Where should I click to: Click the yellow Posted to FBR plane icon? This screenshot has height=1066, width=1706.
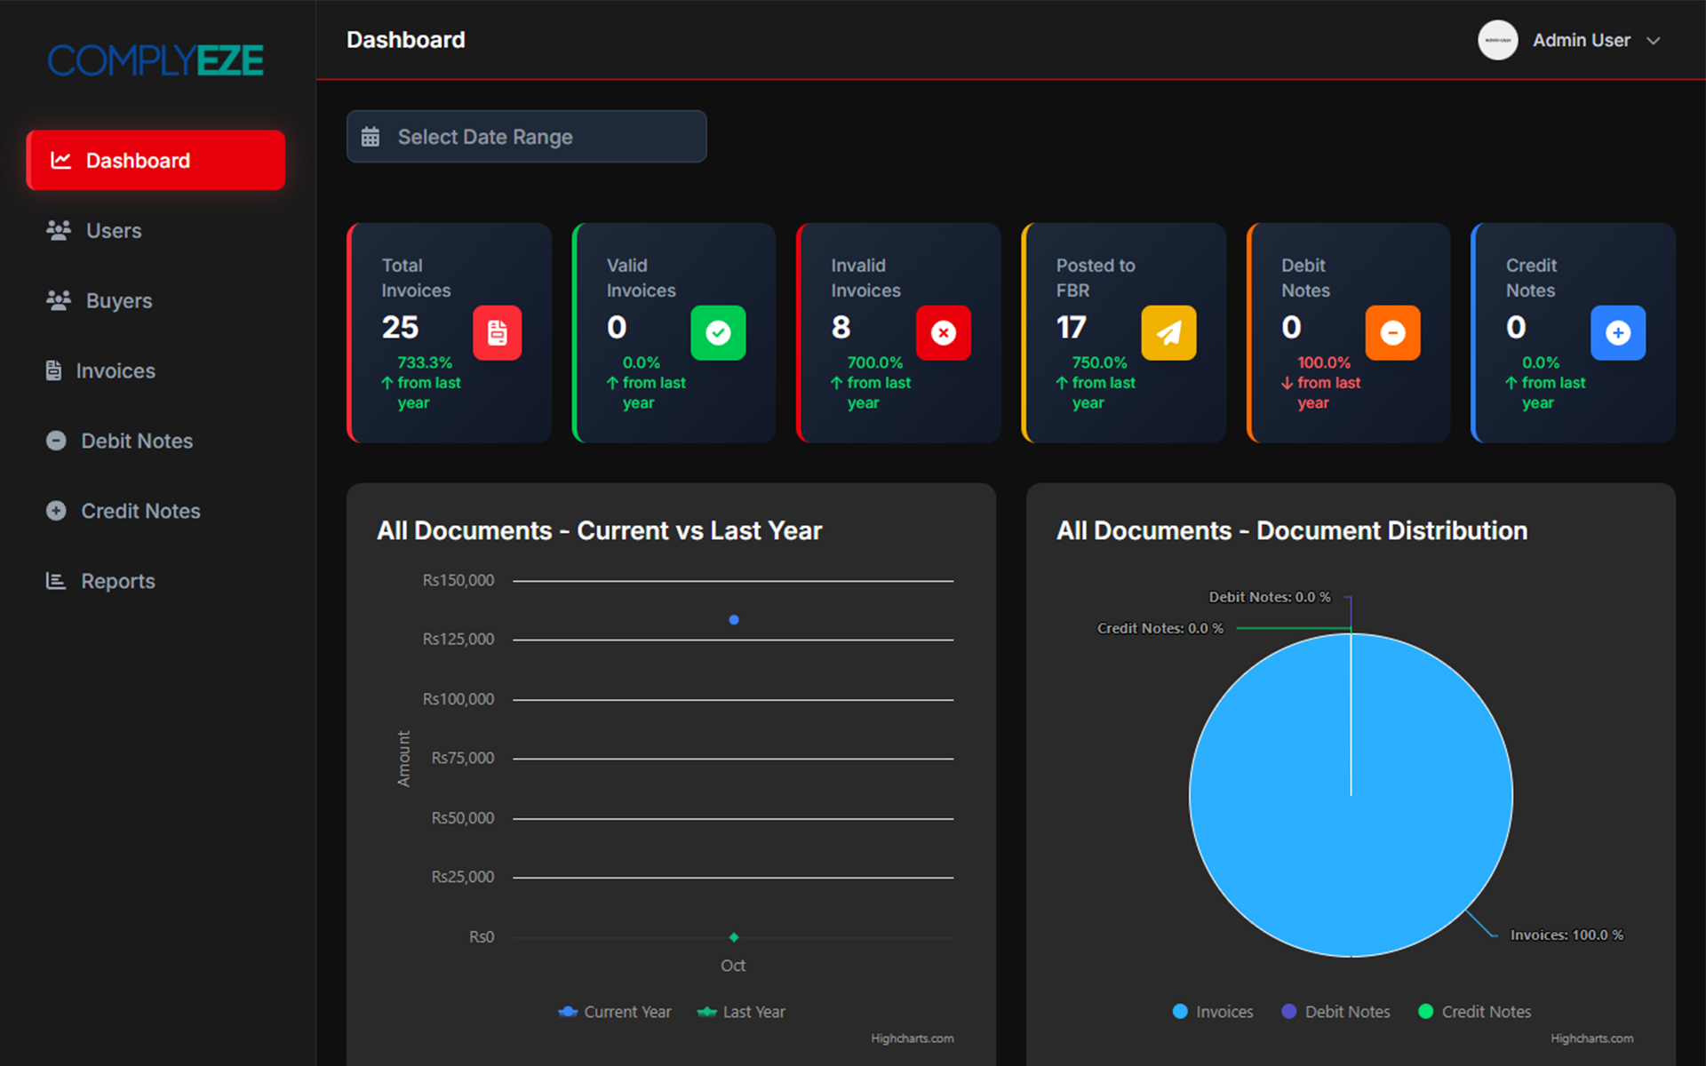pyautogui.click(x=1168, y=333)
